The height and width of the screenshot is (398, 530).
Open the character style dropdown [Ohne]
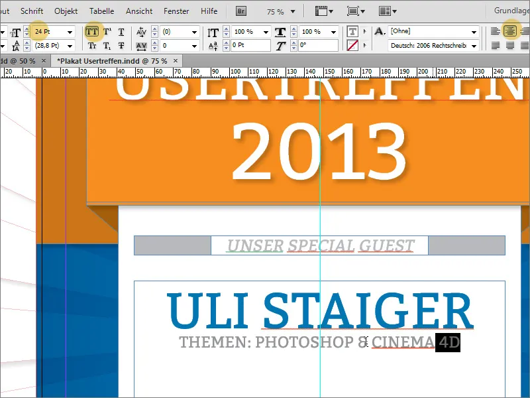[x=474, y=32]
